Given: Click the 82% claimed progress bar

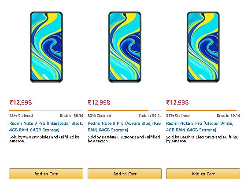Looking at the screenshot, I should coord(125,110).
